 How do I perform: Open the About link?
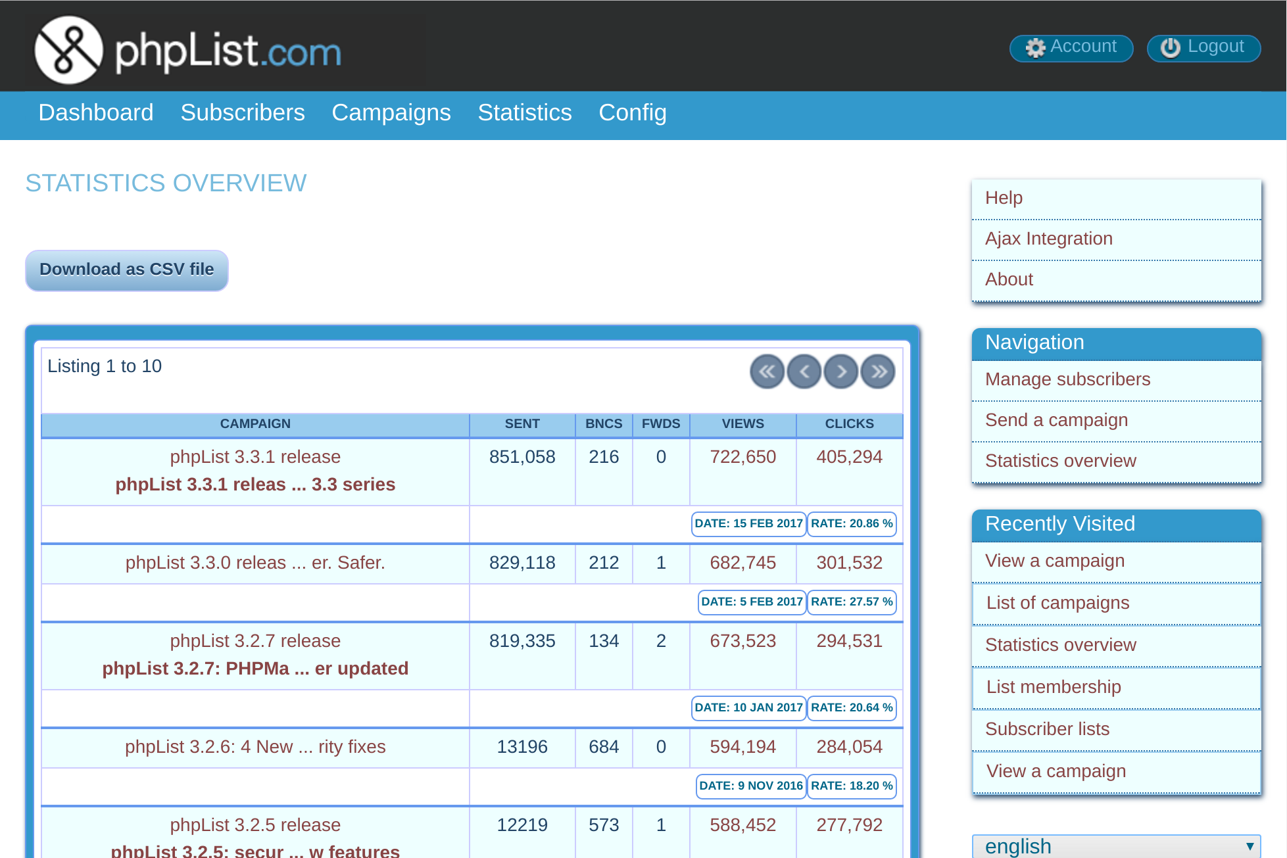(1116, 279)
